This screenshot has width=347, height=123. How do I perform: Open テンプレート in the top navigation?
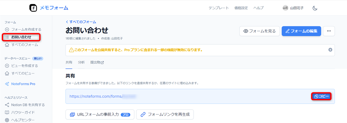pos(219,8)
